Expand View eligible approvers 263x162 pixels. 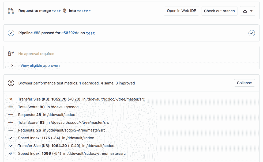[x=40, y=65]
